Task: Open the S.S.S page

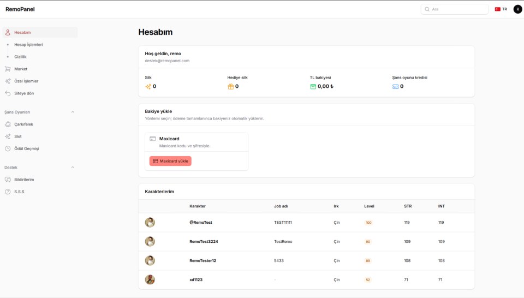Action: [40, 192]
